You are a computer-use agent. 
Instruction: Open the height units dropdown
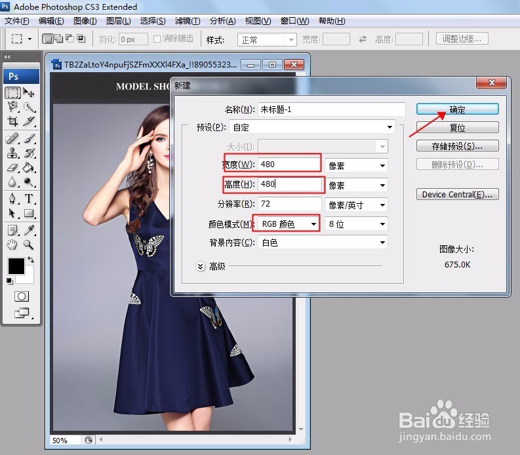356,185
